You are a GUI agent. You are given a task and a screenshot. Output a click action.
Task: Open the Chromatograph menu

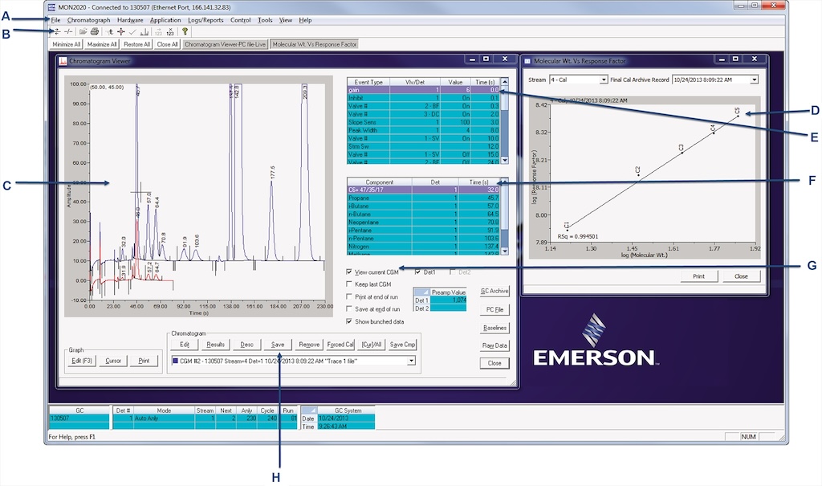tap(88, 20)
